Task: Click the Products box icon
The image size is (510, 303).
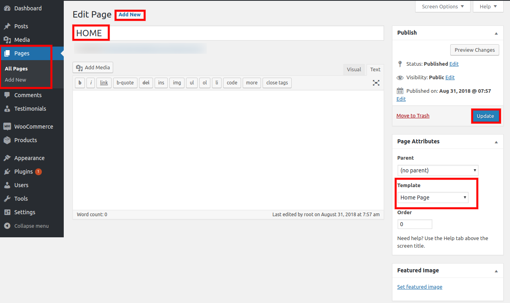Action: tap(7, 140)
